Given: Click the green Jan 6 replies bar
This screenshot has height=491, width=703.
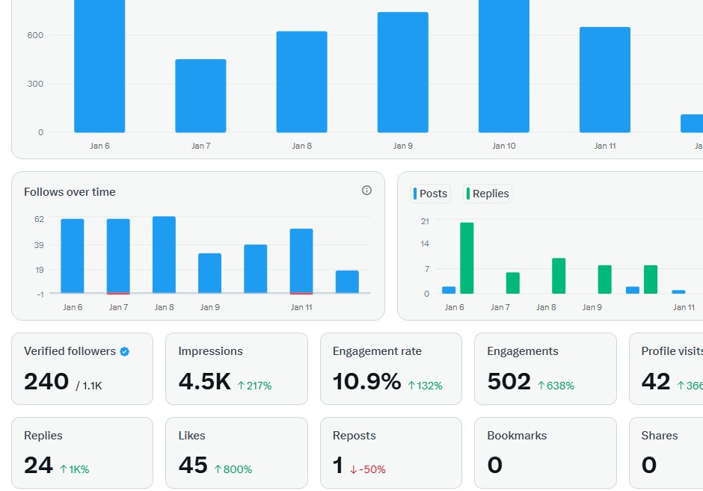Looking at the screenshot, I should 467,258.
